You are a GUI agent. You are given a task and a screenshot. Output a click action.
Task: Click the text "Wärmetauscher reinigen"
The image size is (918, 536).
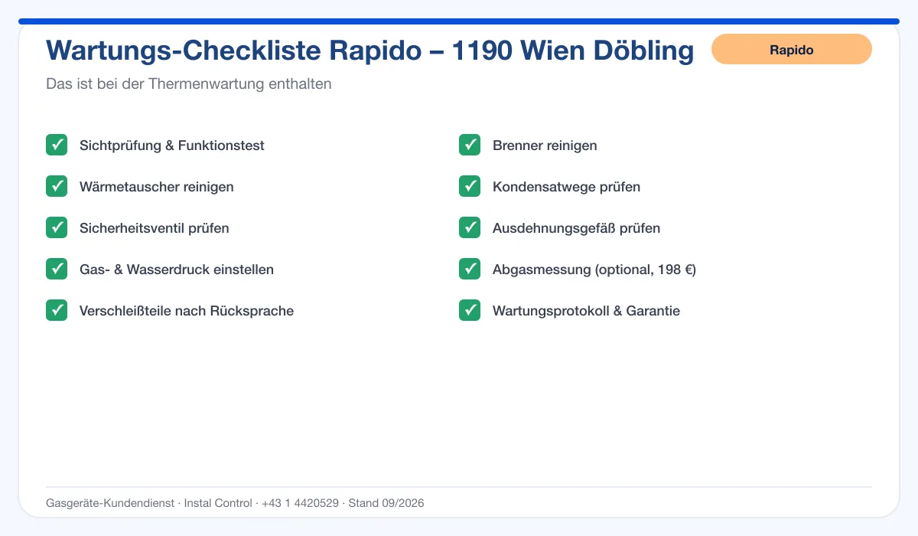[x=157, y=187]
